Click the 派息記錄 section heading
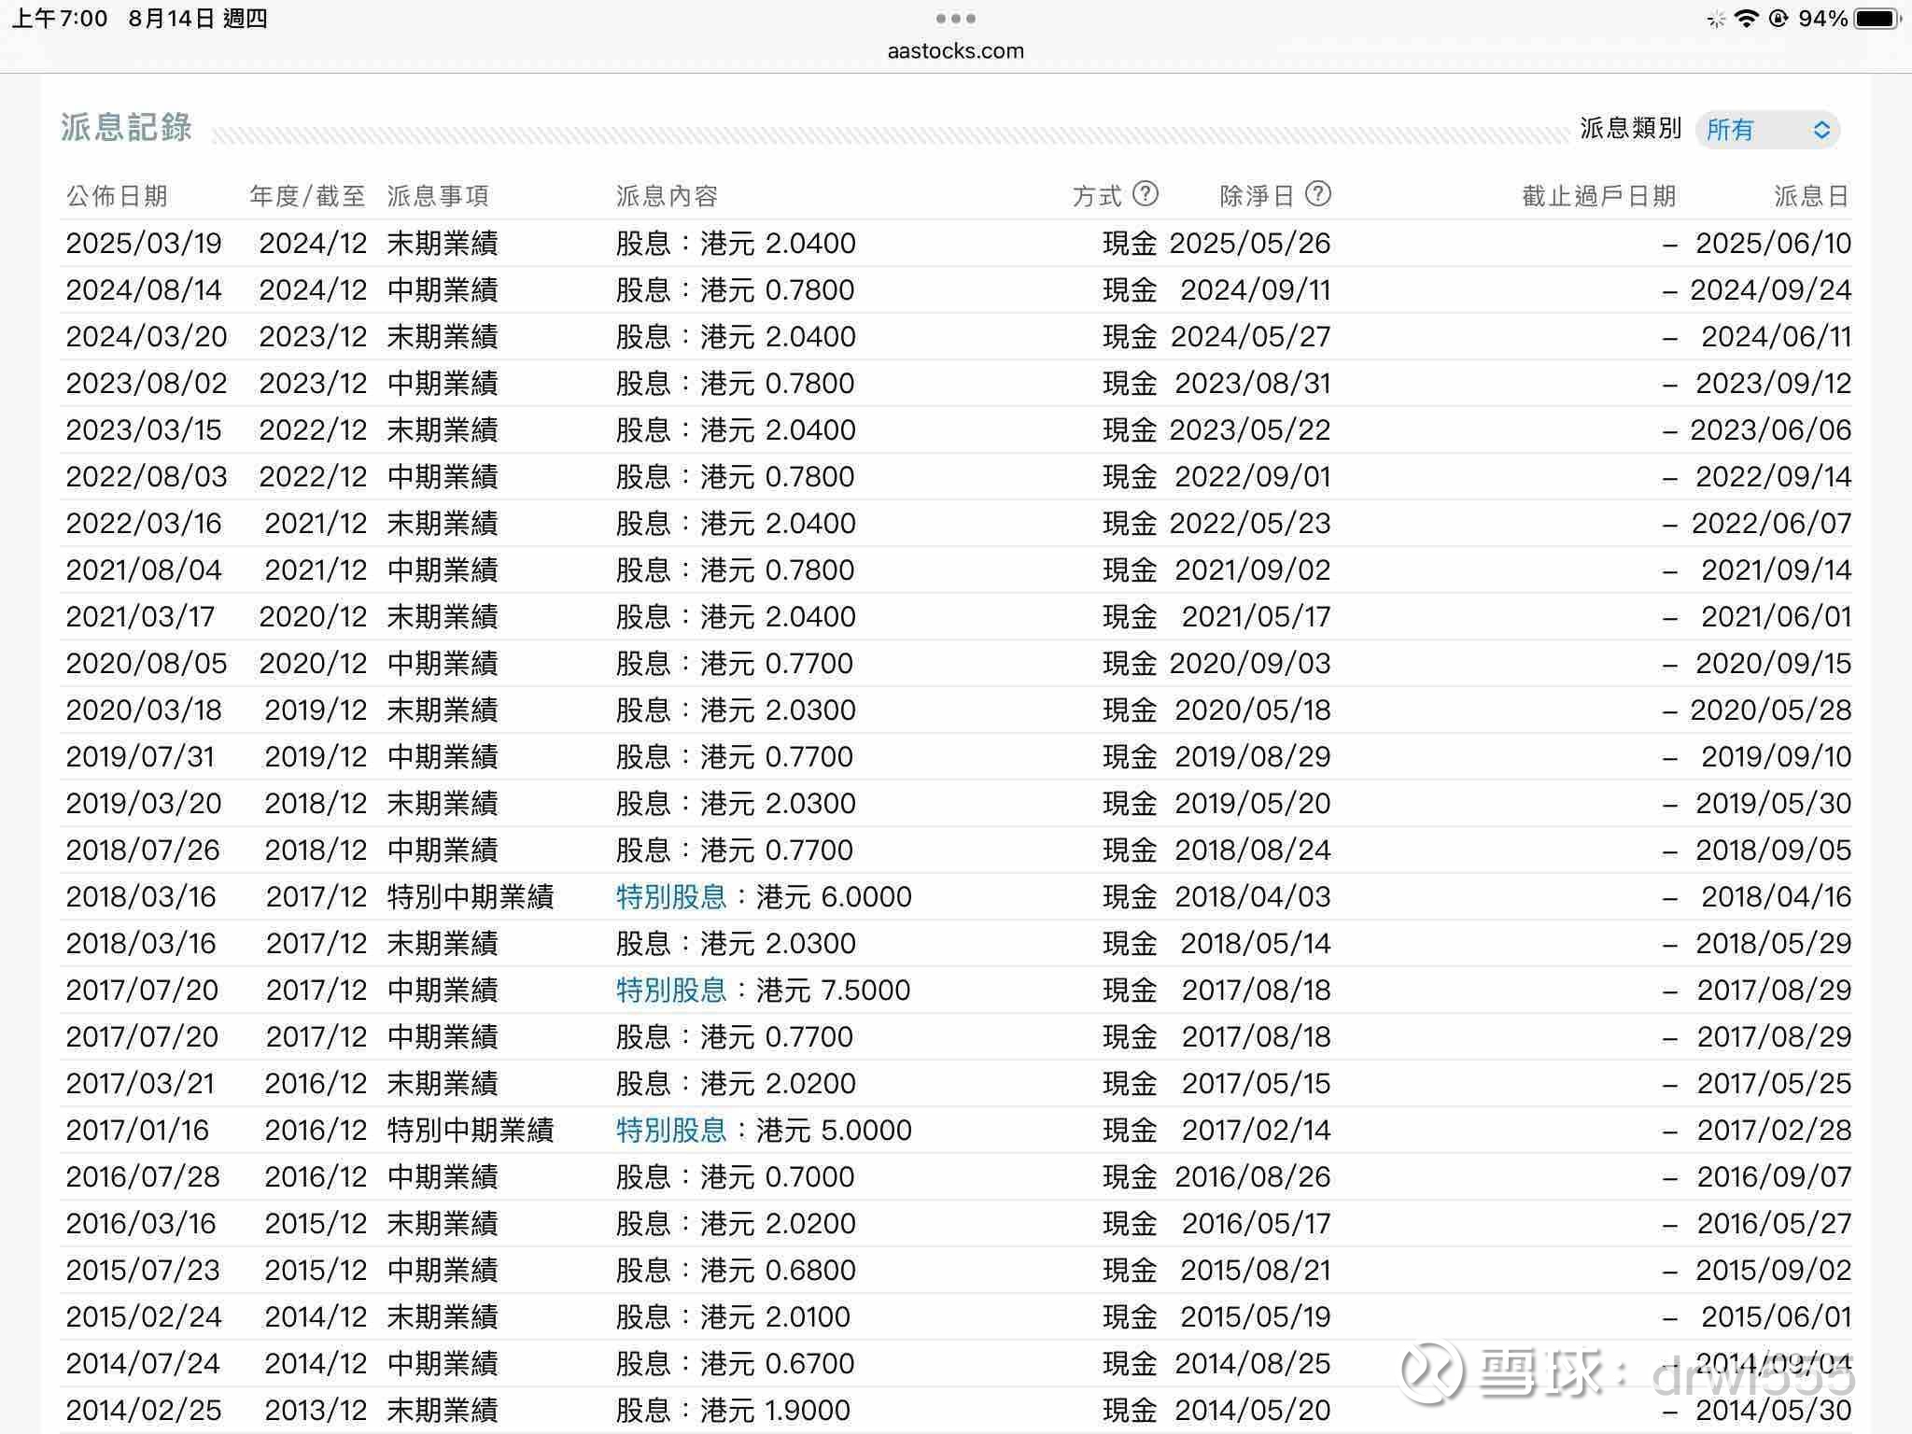 coord(126,128)
